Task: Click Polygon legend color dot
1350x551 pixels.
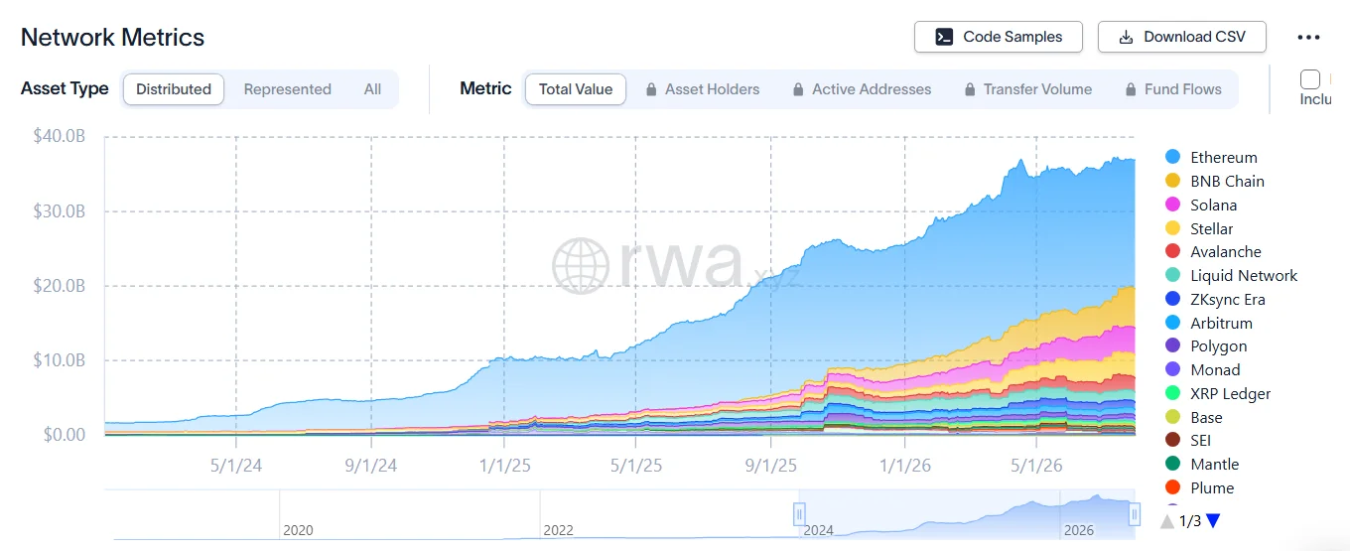Action: pyautogui.click(x=1172, y=345)
